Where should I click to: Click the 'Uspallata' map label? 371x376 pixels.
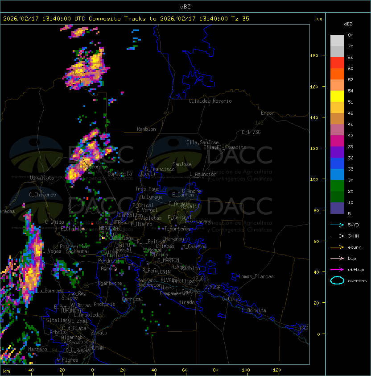42,178
